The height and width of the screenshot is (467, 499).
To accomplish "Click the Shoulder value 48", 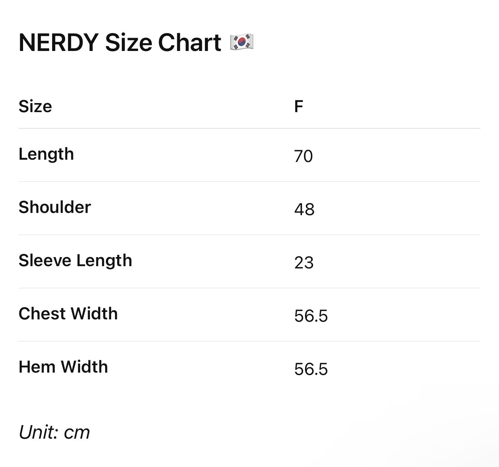I will point(304,210).
